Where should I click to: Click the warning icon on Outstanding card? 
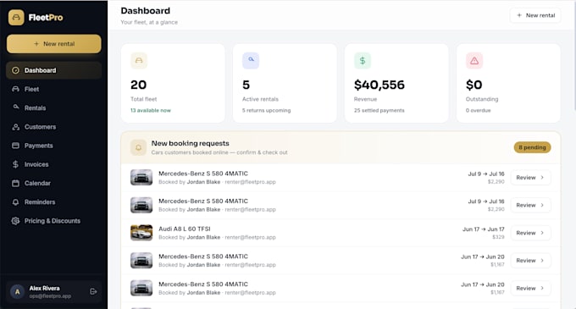(474, 61)
